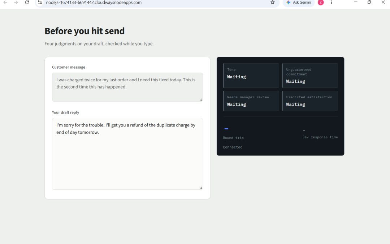The width and height of the screenshot is (390, 244).
Task: Click the browser forward arrow
Action: (16, 3)
